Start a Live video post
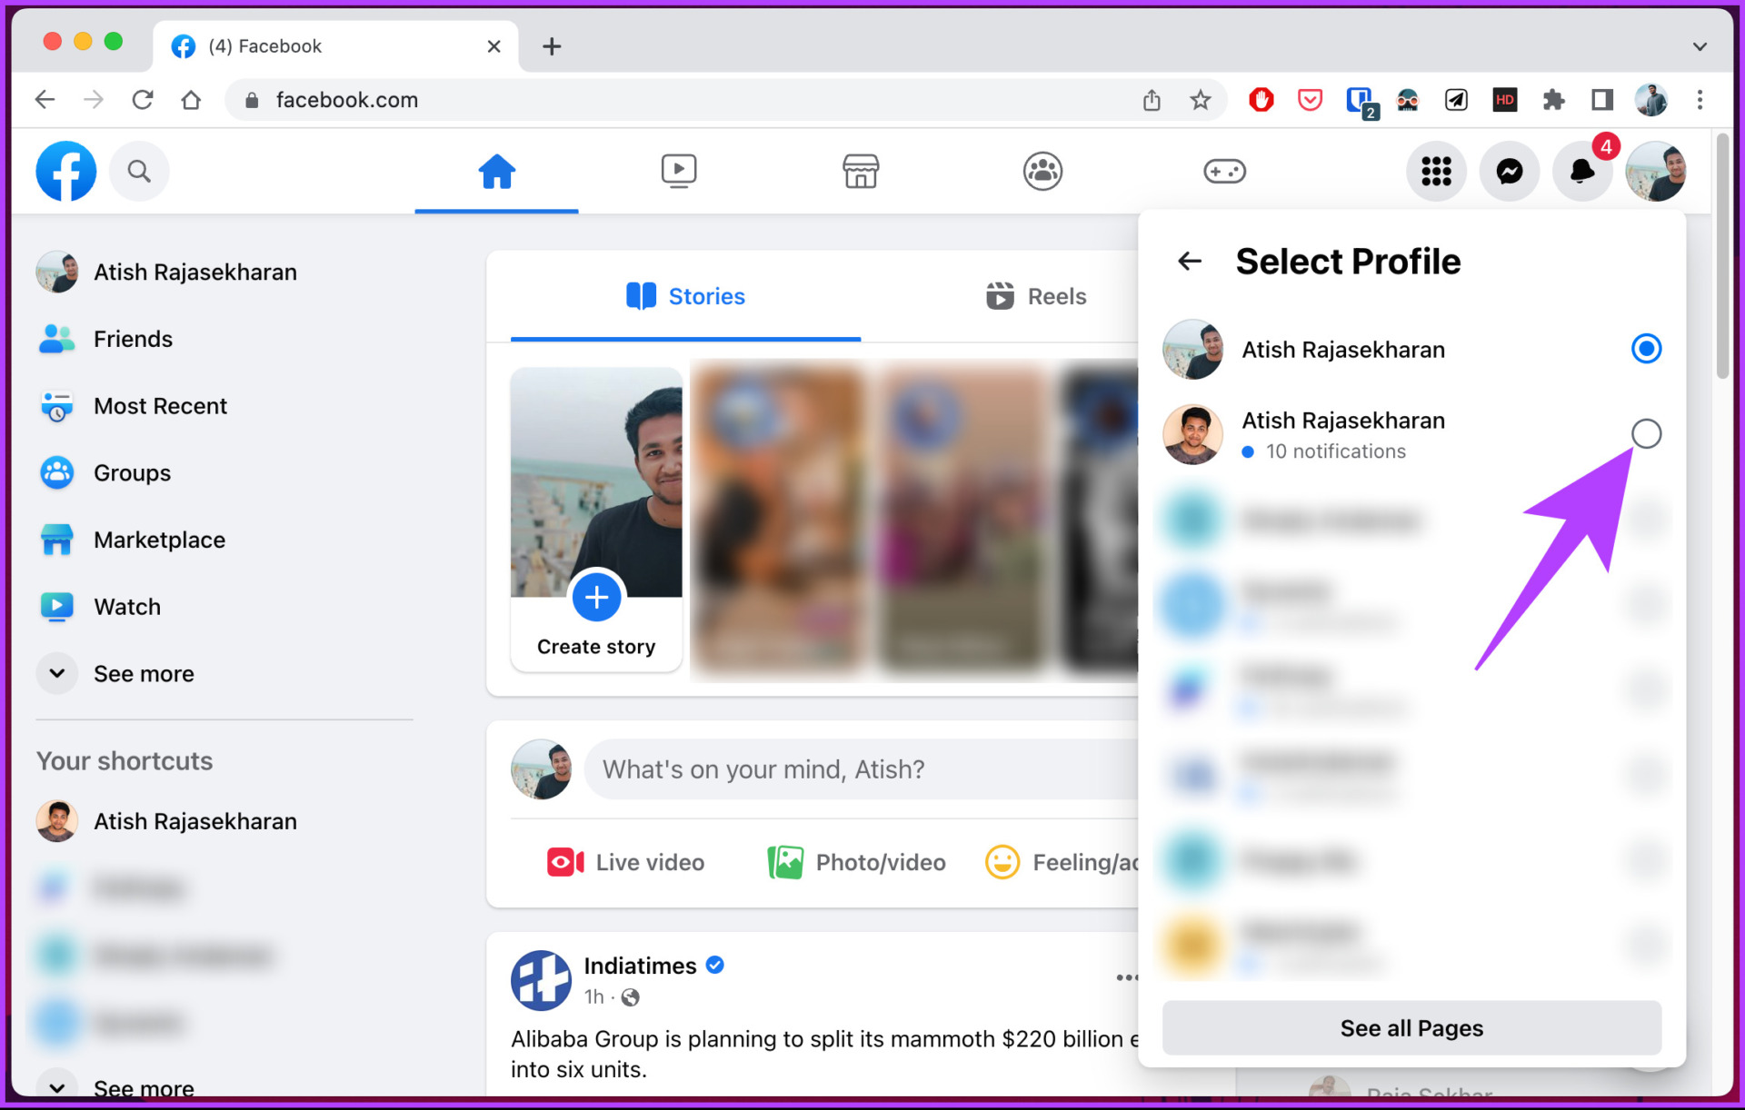The image size is (1745, 1110). coord(625,862)
